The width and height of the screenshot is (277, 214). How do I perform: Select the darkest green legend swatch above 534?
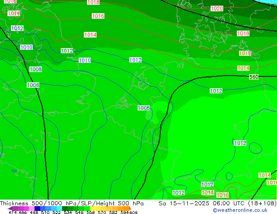tap(65, 208)
